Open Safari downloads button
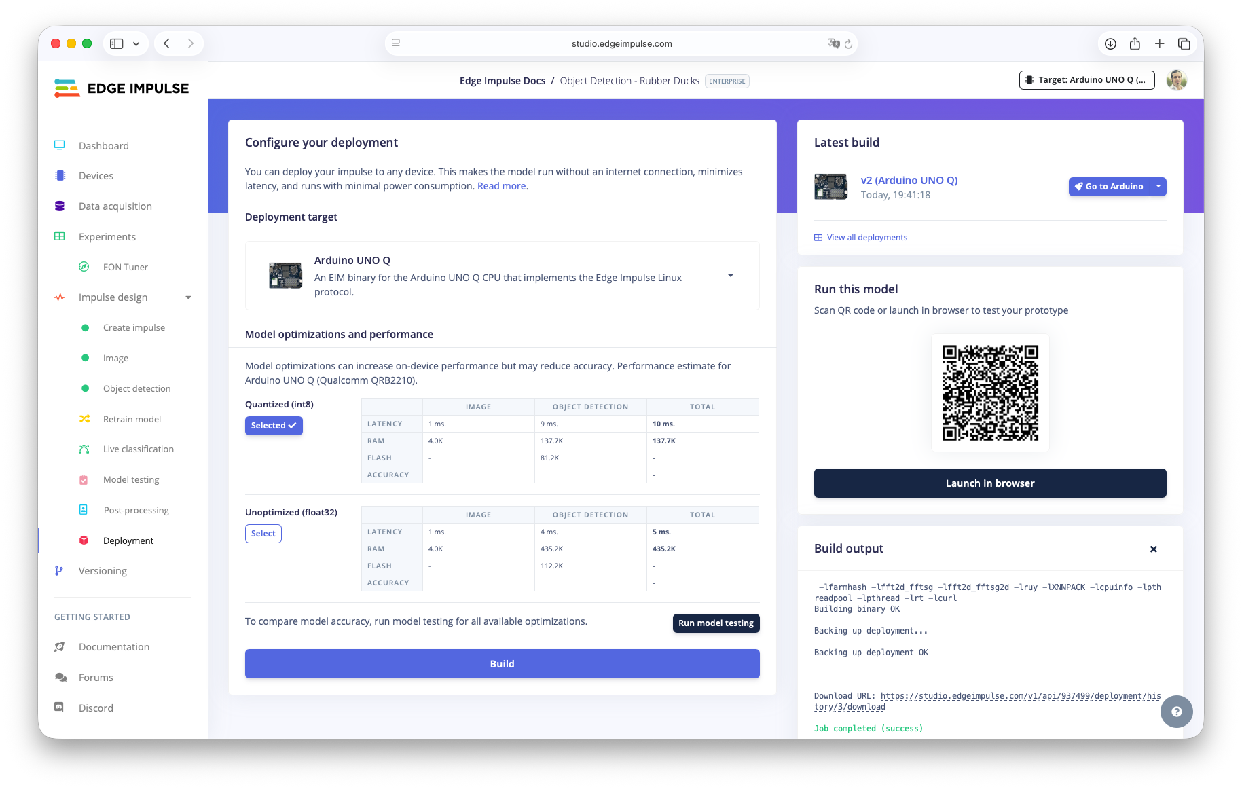This screenshot has height=789, width=1242. (x=1110, y=43)
